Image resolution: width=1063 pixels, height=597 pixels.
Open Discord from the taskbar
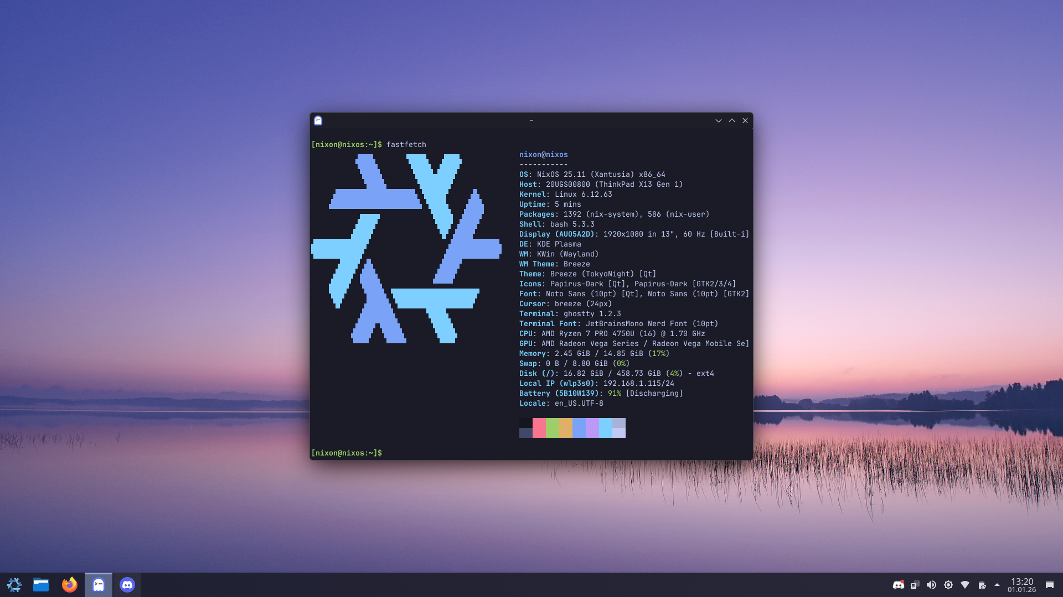[127, 585]
